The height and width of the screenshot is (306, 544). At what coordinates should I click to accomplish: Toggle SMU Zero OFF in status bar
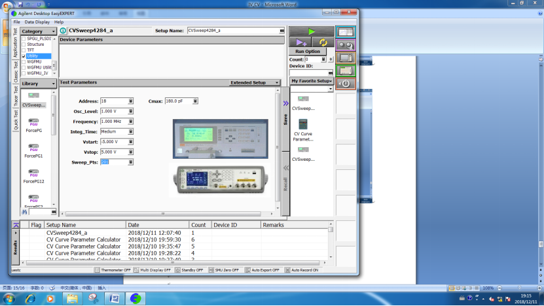click(x=224, y=270)
